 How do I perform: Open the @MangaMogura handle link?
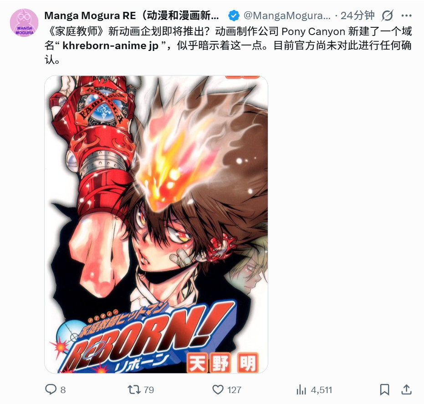(x=287, y=15)
